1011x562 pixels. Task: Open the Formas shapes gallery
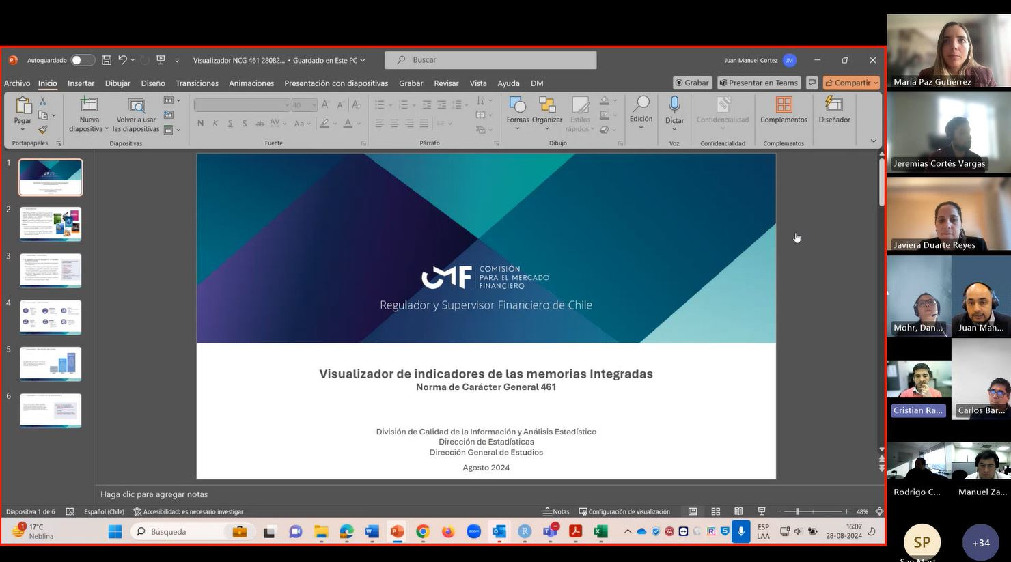tap(518, 113)
